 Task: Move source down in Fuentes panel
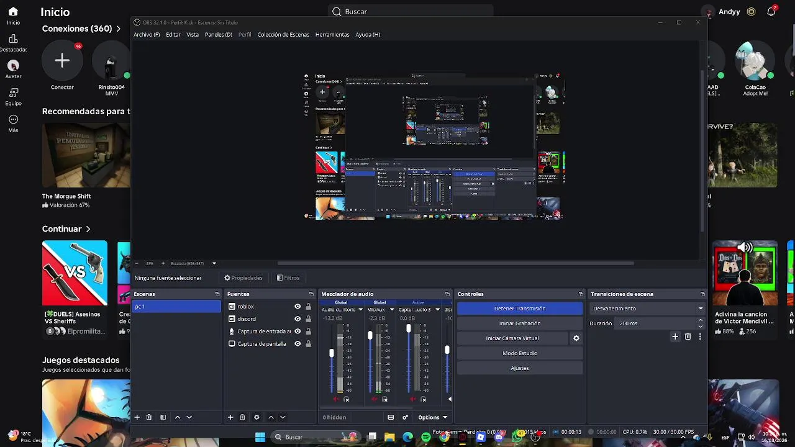[283, 417]
